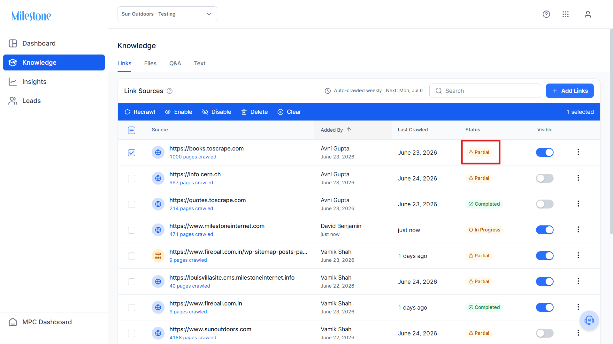
Task: Click globe icon for louisvillasite.cms.milestoneinternet.info
Action: point(158,282)
